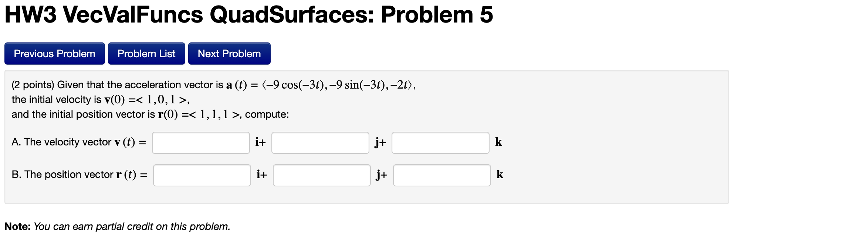Click the velocity vector k-component input field
846x234 pixels.
point(441,142)
